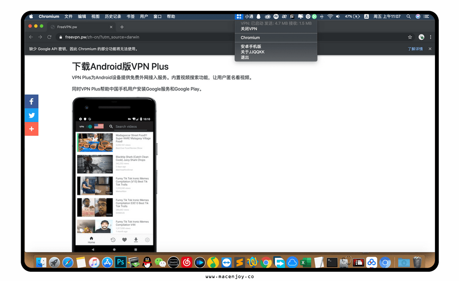Viewport: 459px width, 281px height.
Task: Open Siri from the menu bar
Action: [x=418, y=16]
